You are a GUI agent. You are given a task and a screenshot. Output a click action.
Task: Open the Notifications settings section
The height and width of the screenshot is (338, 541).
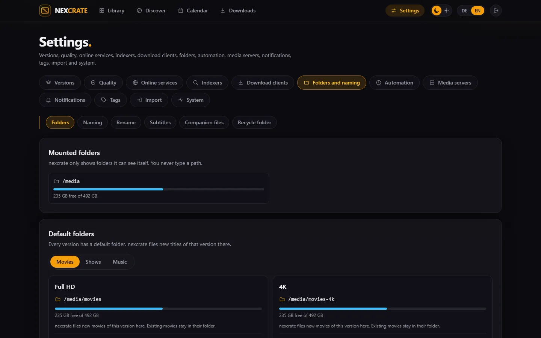65,100
